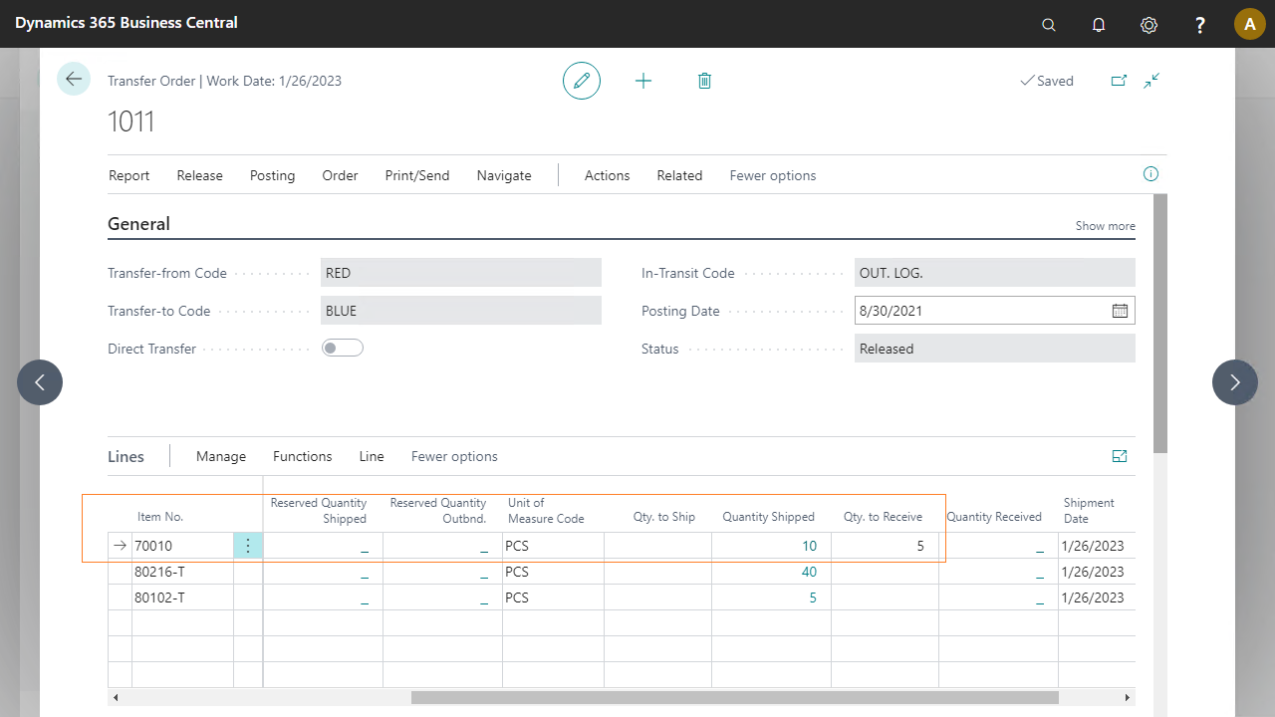The width and height of the screenshot is (1275, 717).
Task: Open the search magnifier icon
Action: (x=1048, y=24)
